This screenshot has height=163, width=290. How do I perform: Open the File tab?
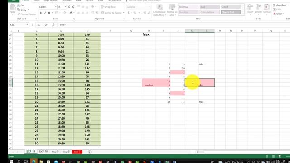14,0
